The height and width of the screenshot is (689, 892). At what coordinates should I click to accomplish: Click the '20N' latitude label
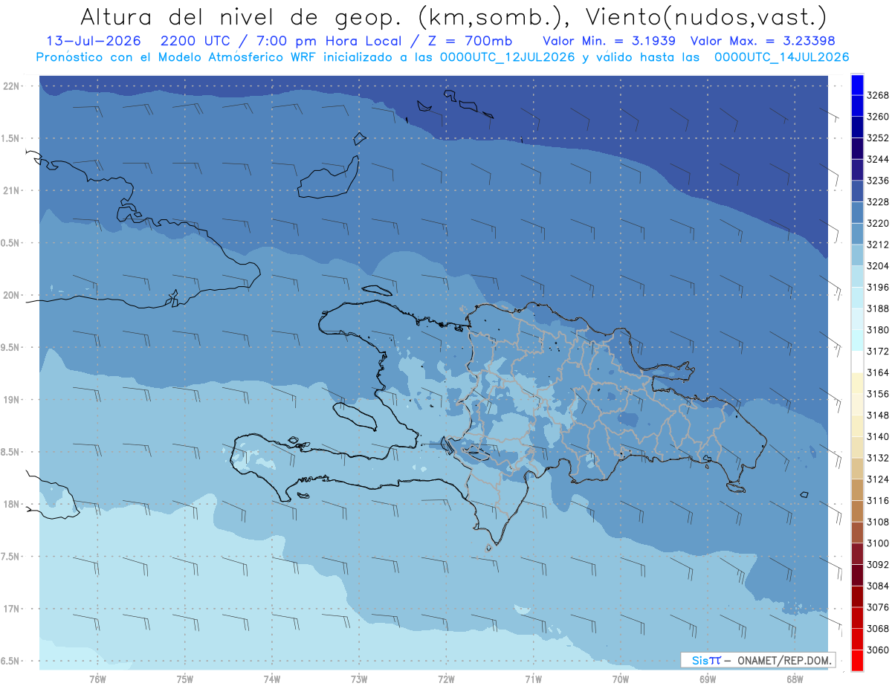tap(10, 295)
